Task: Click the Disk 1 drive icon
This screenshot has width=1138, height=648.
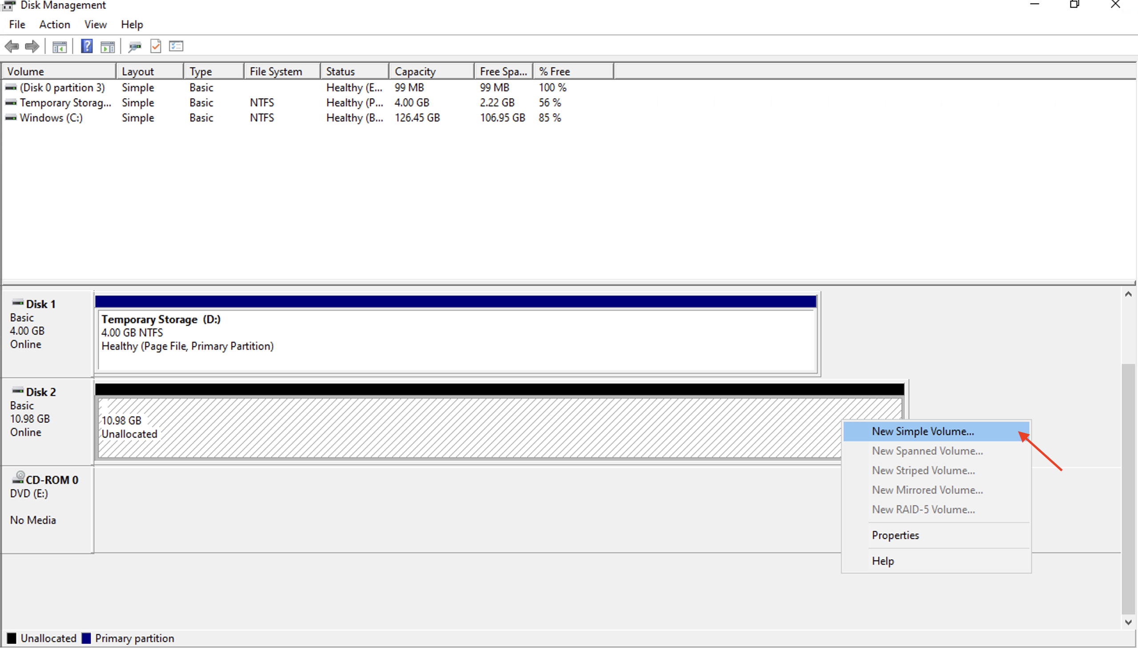Action: (18, 303)
